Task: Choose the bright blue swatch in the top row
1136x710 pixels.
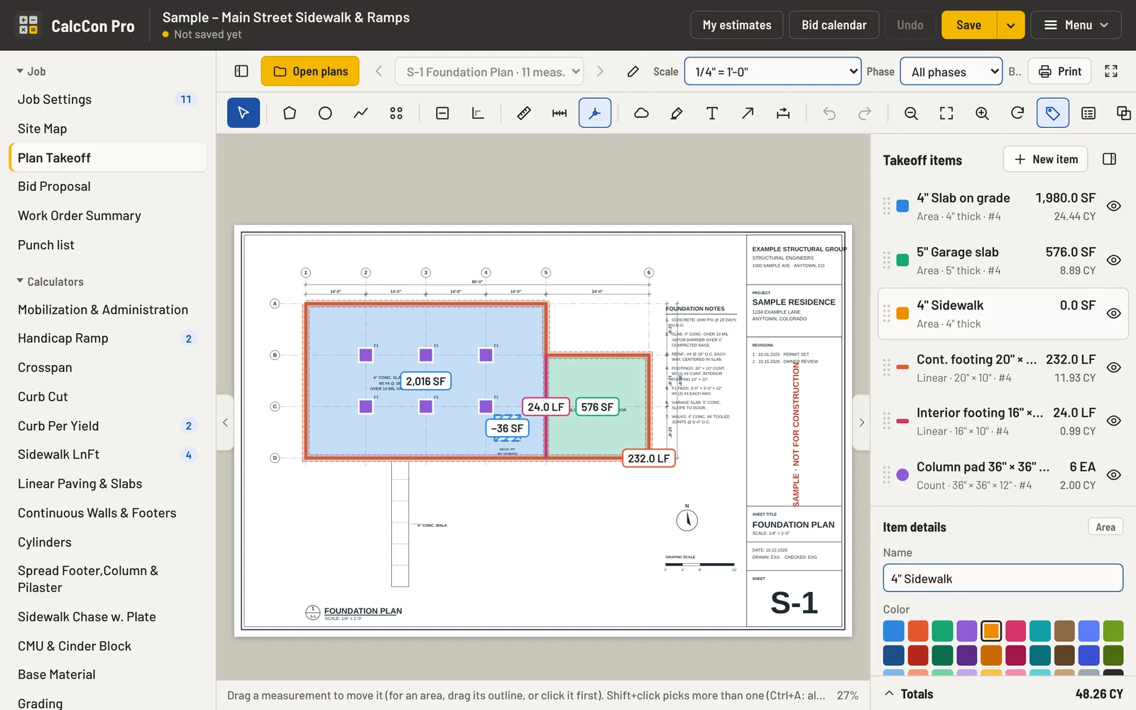Action: click(x=894, y=630)
